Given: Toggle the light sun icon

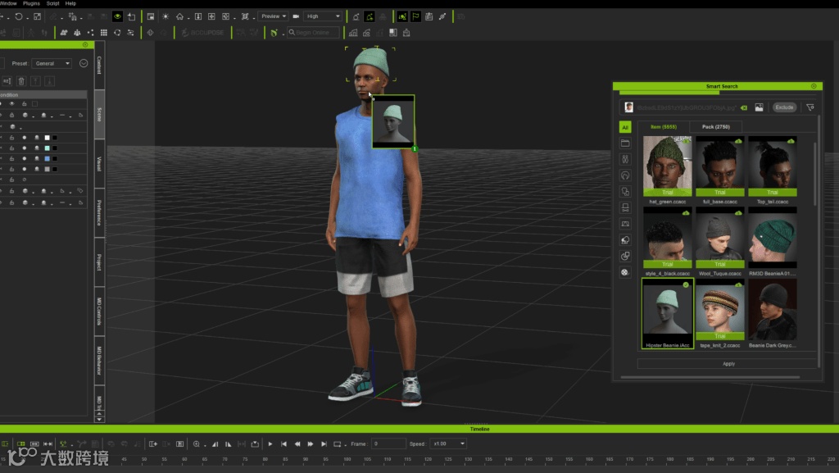Looking at the screenshot, I should coord(166,16).
